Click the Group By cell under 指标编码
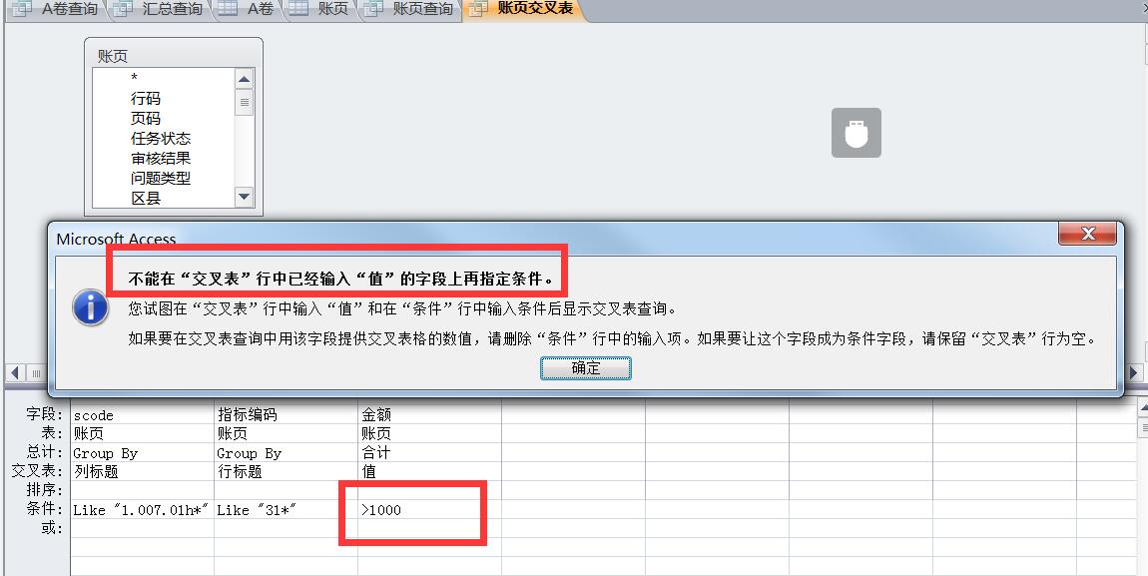 tap(286, 452)
